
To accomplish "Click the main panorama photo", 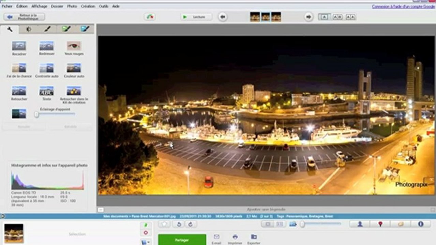I will [266, 115].
